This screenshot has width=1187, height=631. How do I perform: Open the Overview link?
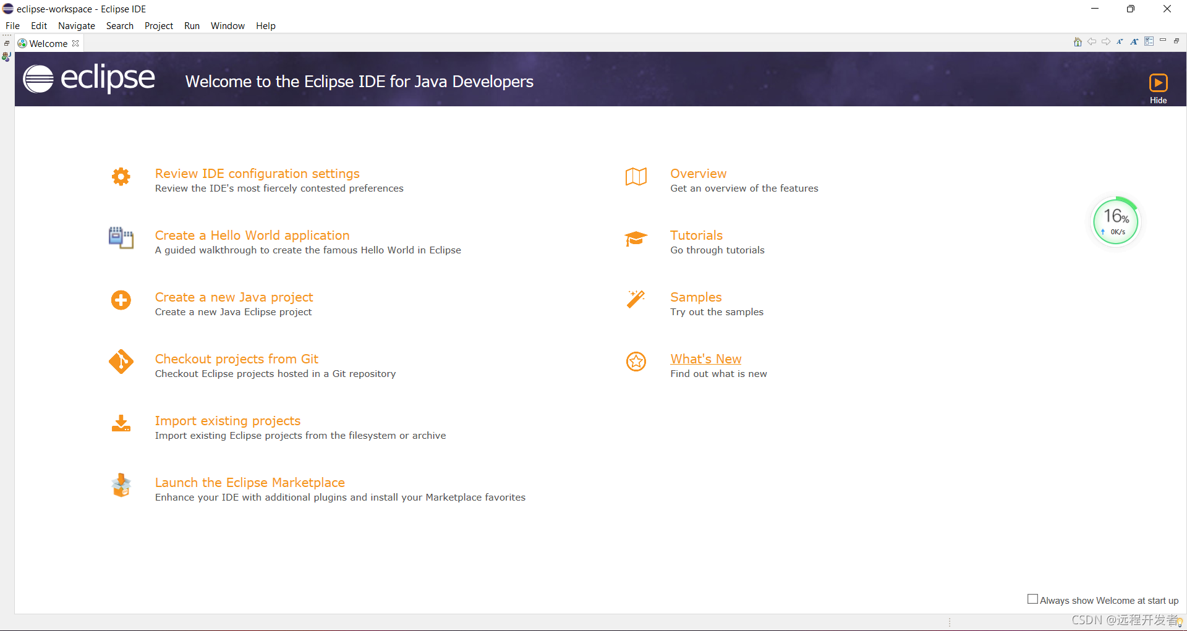click(x=699, y=174)
